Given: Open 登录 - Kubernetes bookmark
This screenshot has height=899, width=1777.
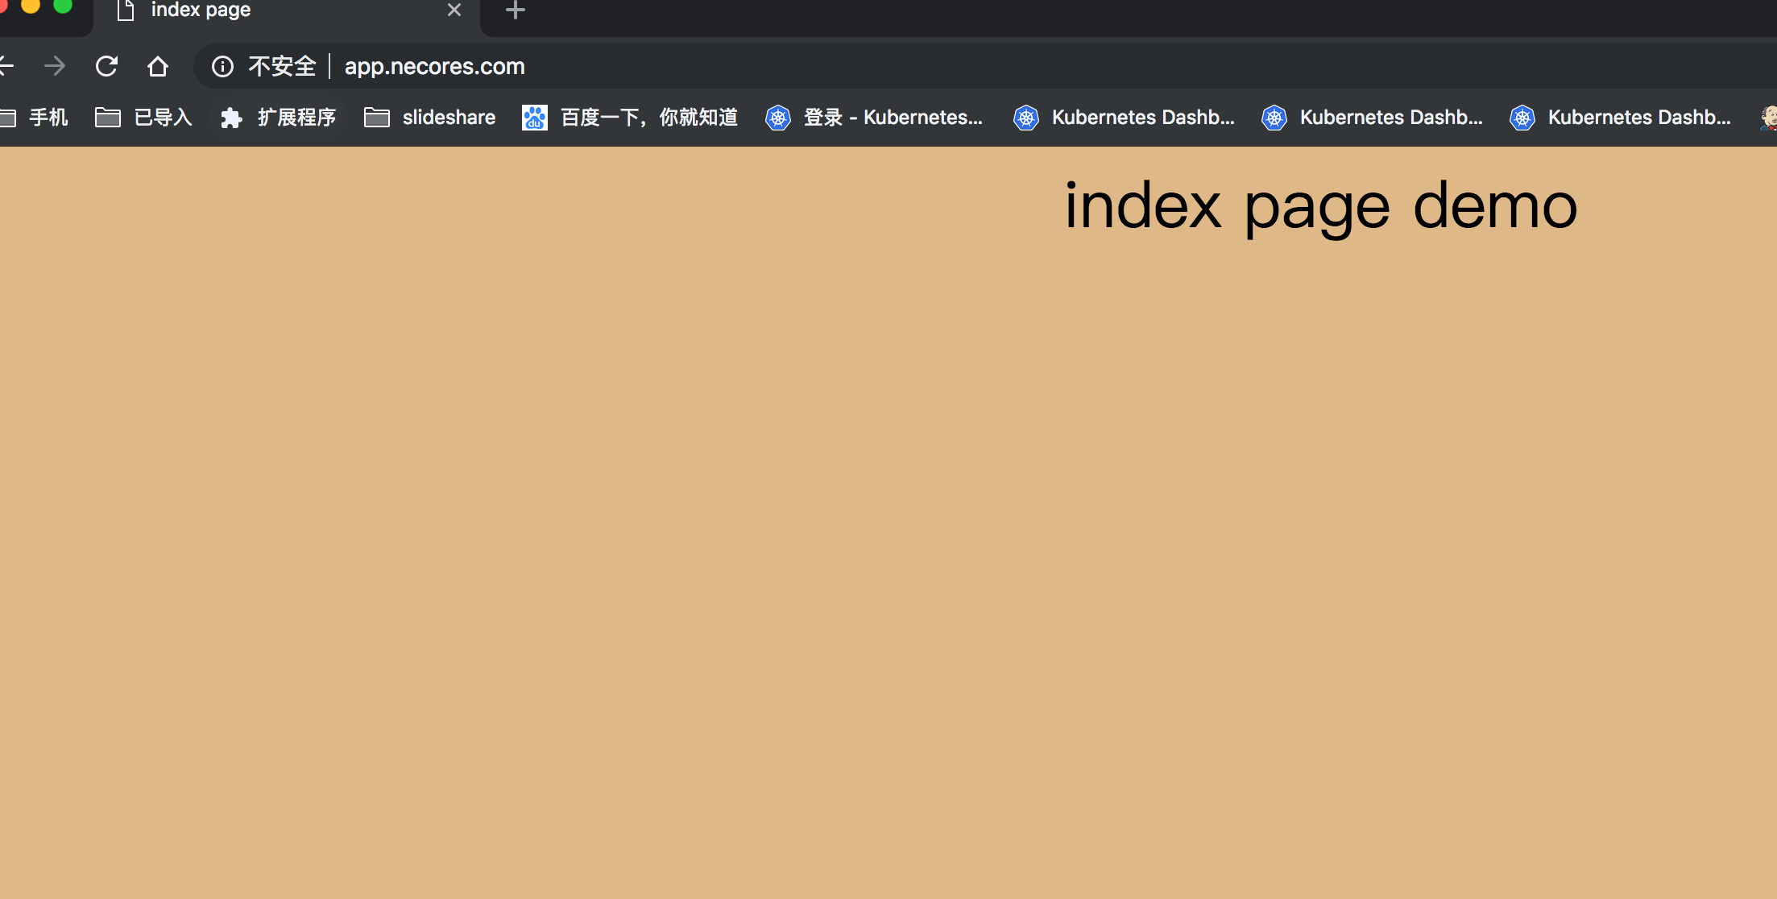Looking at the screenshot, I should point(874,118).
